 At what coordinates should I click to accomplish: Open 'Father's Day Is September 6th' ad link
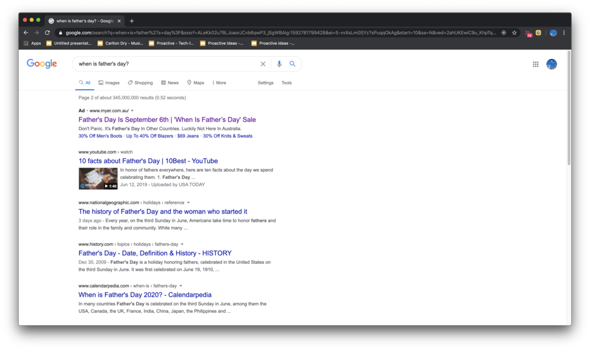tap(167, 120)
